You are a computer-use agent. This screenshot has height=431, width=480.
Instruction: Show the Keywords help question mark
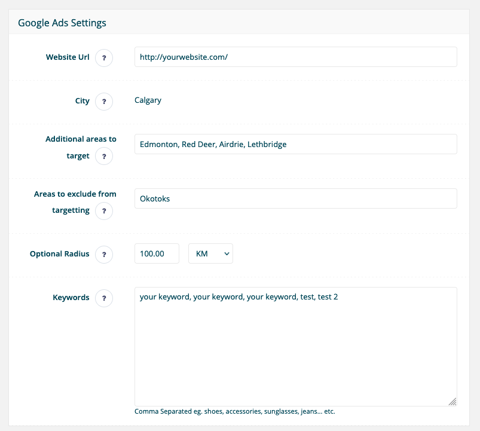(104, 298)
